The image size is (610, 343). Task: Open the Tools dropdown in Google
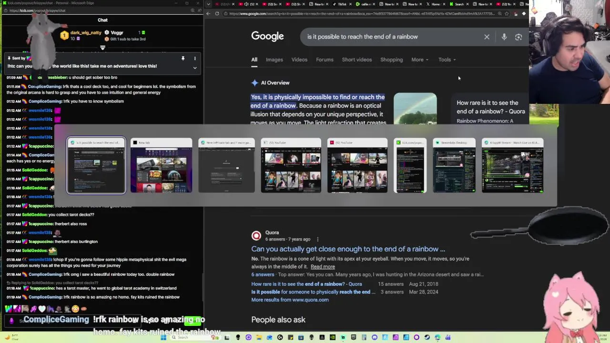(x=447, y=60)
